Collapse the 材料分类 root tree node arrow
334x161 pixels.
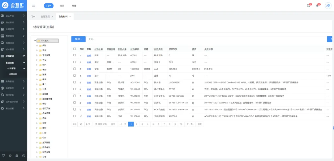[35, 41]
